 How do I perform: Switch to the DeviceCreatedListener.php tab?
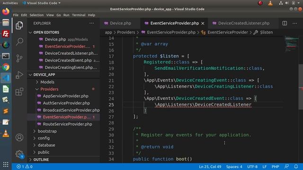coord(243,23)
